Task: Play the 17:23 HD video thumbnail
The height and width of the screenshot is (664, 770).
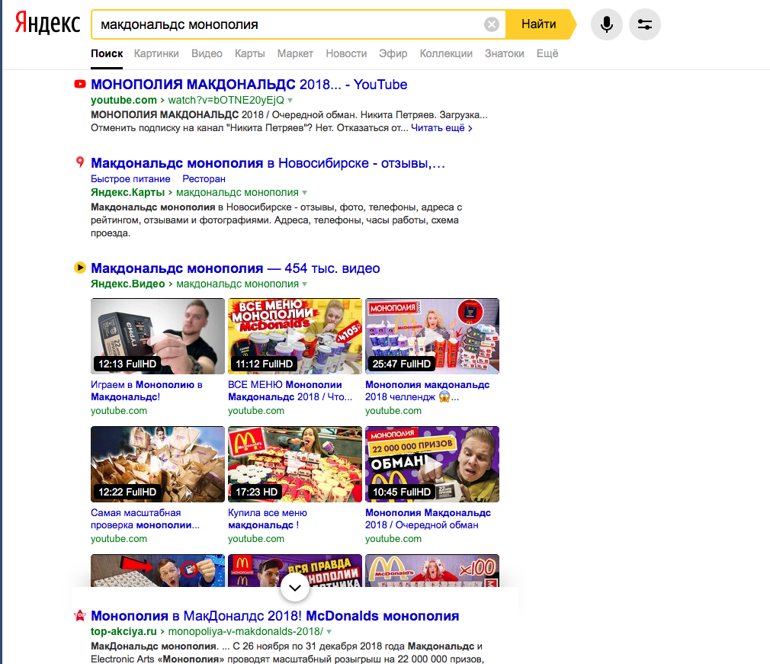Action: pyautogui.click(x=294, y=464)
